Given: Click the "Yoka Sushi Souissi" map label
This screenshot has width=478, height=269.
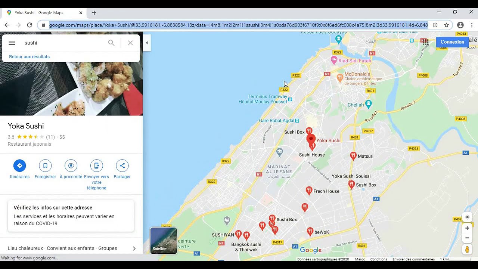Looking at the screenshot, I should click(x=351, y=176).
